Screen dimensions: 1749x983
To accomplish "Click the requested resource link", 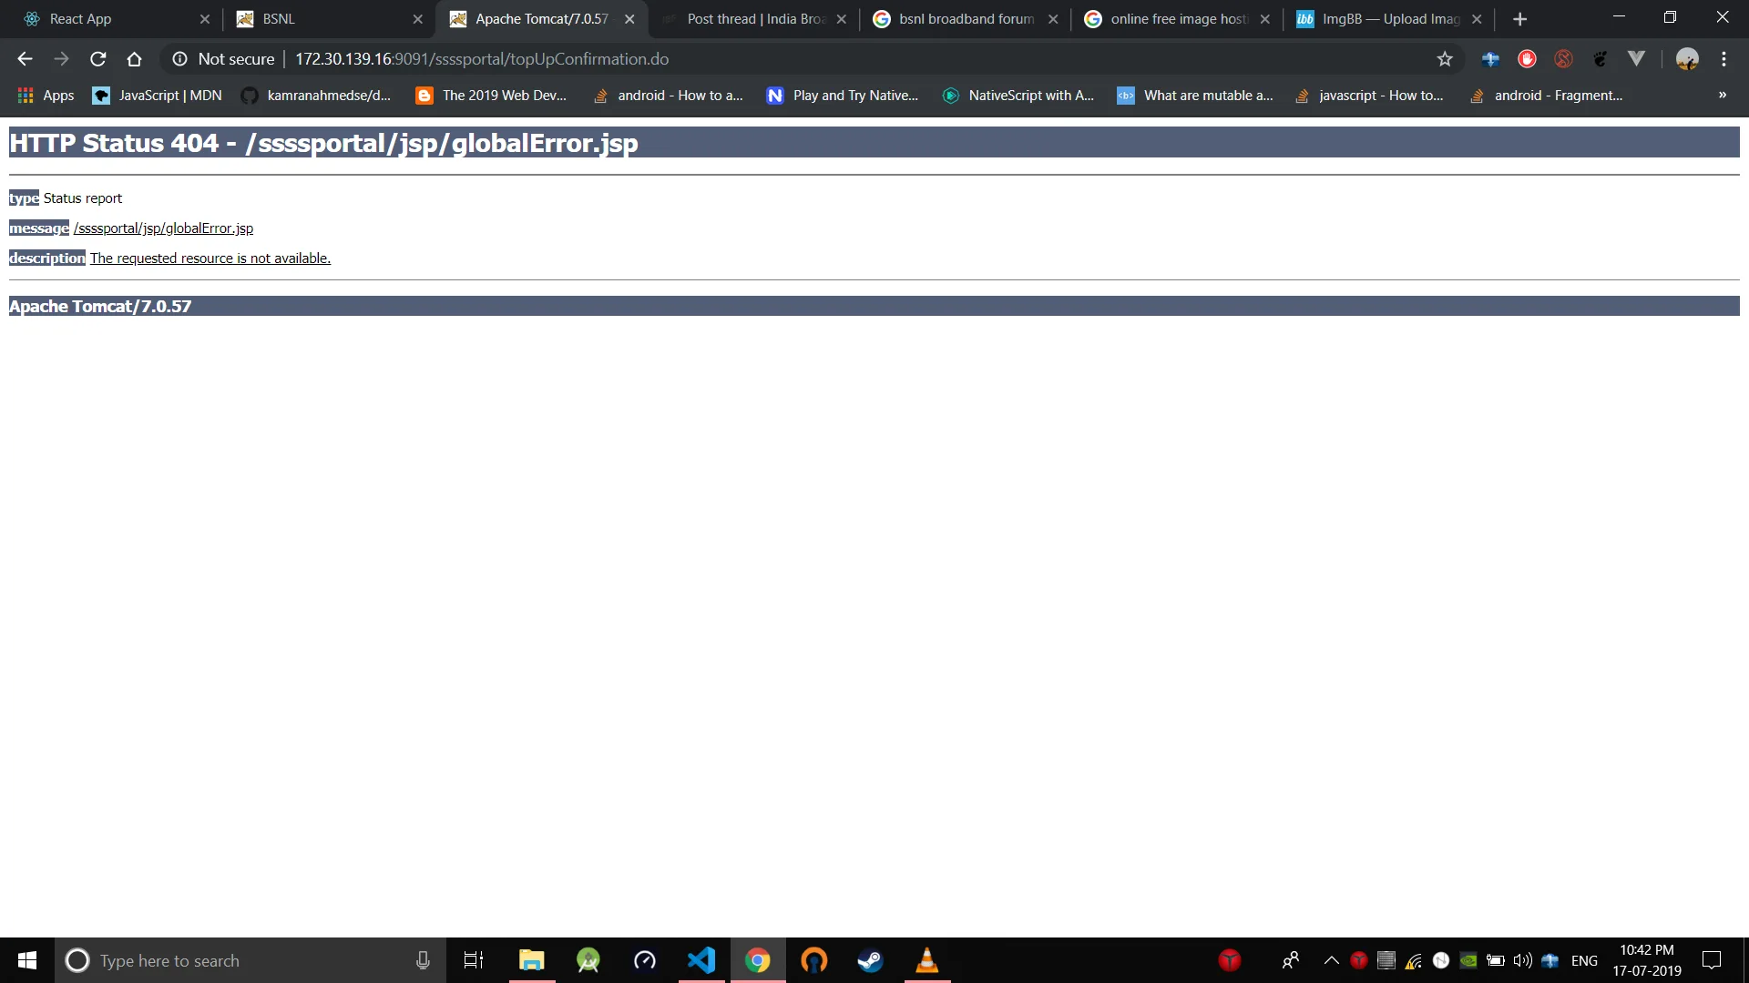I will pyautogui.click(x=210, y=258).
